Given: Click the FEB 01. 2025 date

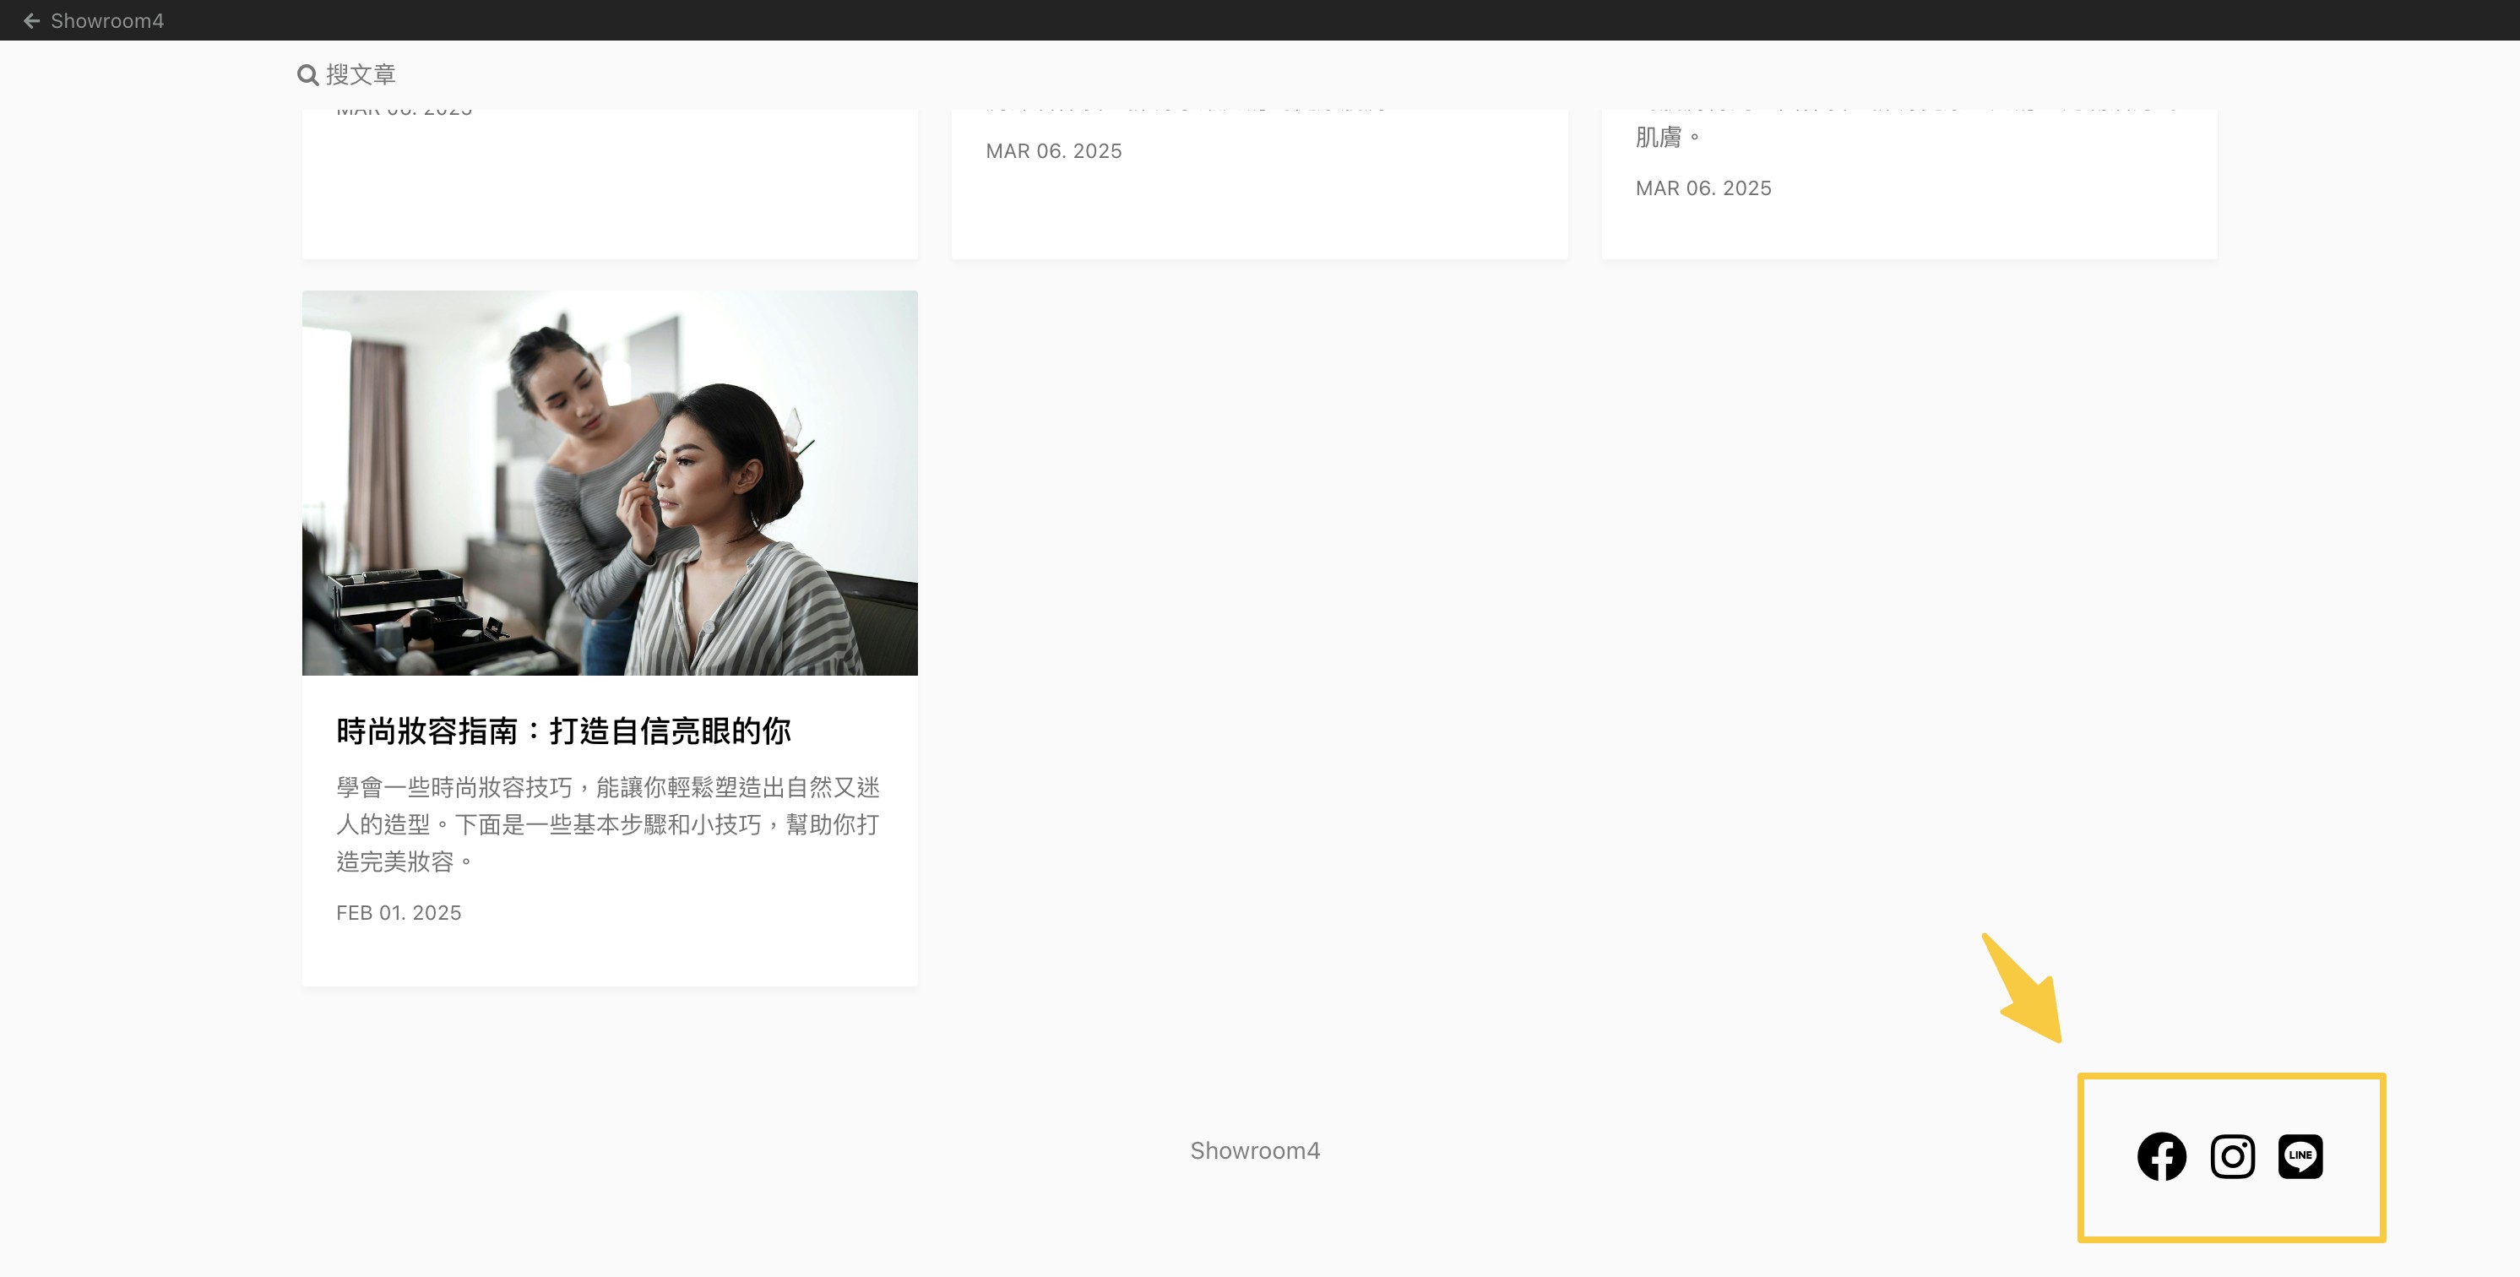Looking at the screenshot, I should [398, 913].
